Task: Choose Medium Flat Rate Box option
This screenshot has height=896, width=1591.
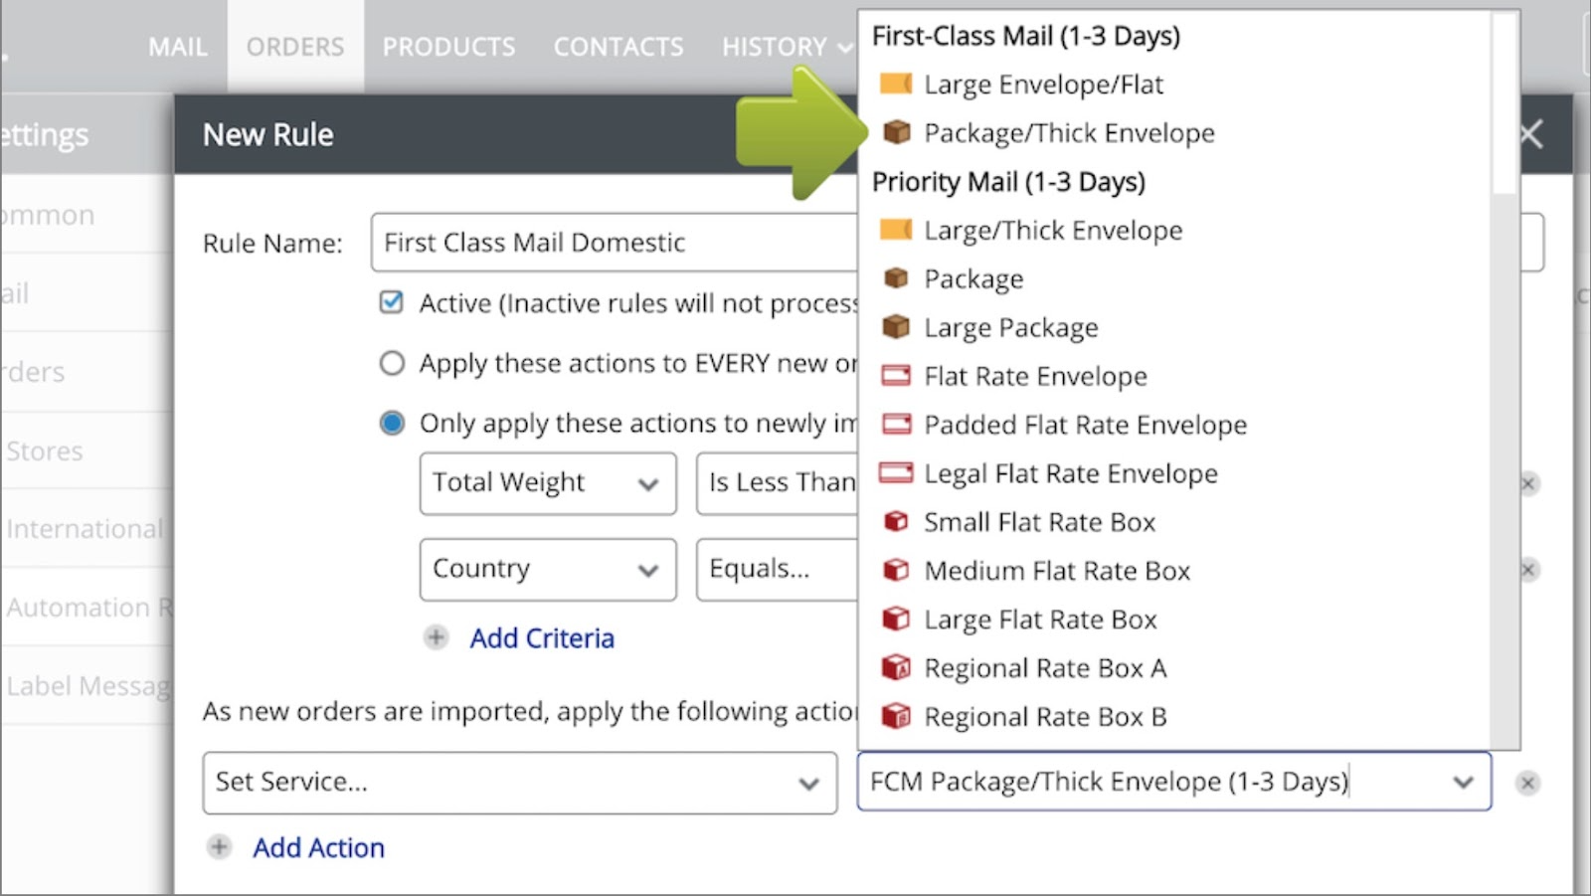Action: (x=1056, y=571)
